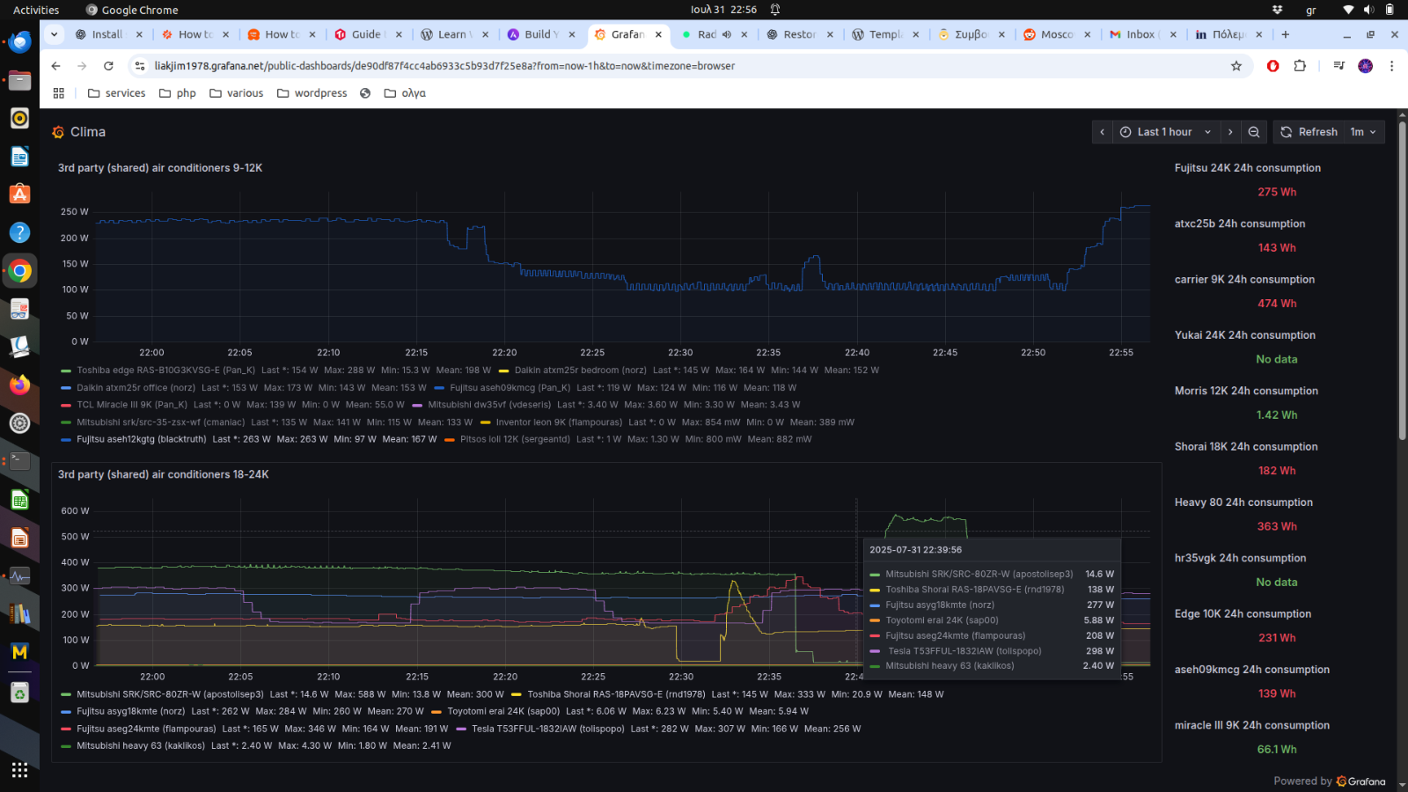1408x792 pixels.
Task: Open the php bookmarks folder
Action: pos(177,93)
